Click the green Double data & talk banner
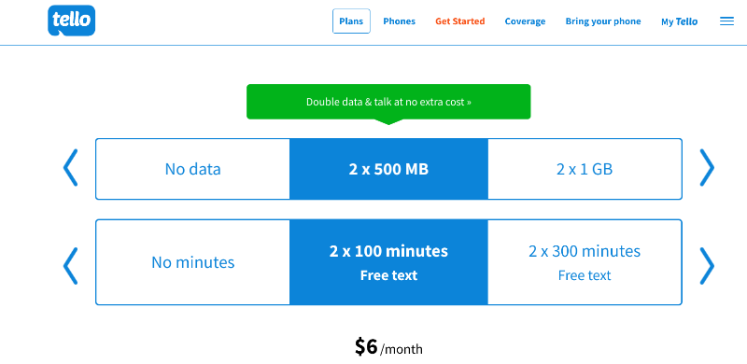Image resolution: width=747 pixels, height=364 pixels. 388,102
